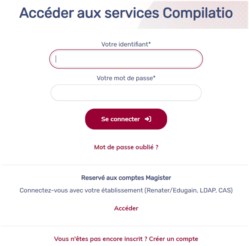Screen dimensions: 249x246
Task: Click the word Compilatio in the title
Action: coord(198,13)
